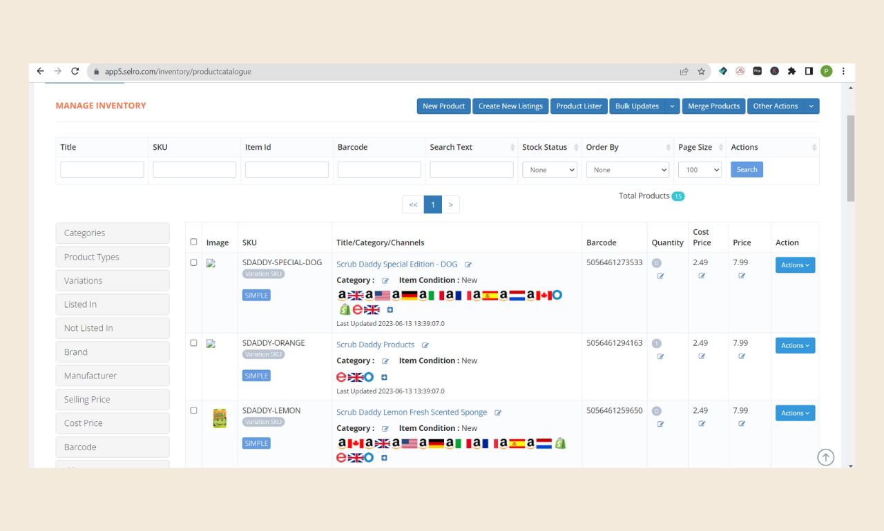Open Product Lister

click(x=579, y=106)
